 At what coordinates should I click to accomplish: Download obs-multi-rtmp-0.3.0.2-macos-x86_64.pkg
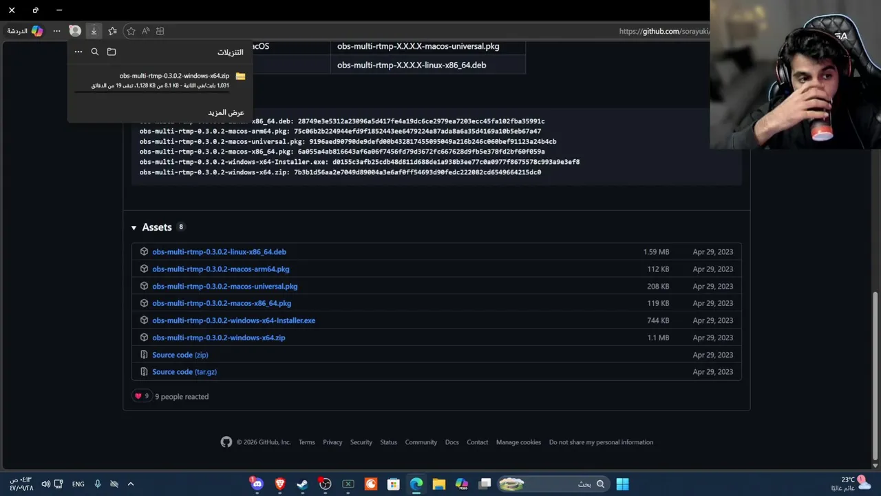(x=222, y=303)
